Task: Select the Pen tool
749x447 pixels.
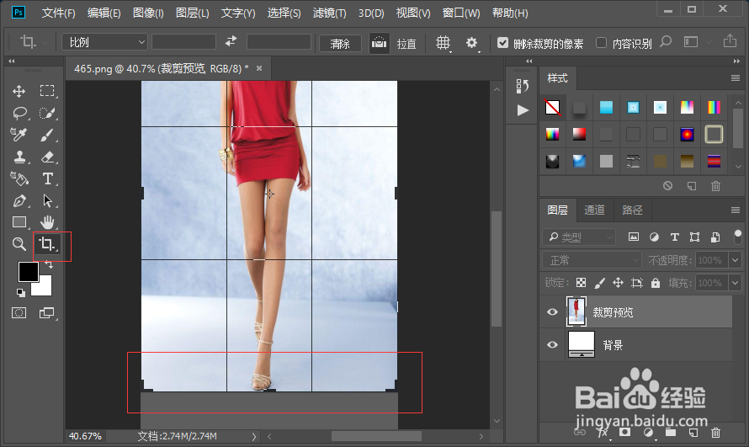Action: (x=19, y=200)
